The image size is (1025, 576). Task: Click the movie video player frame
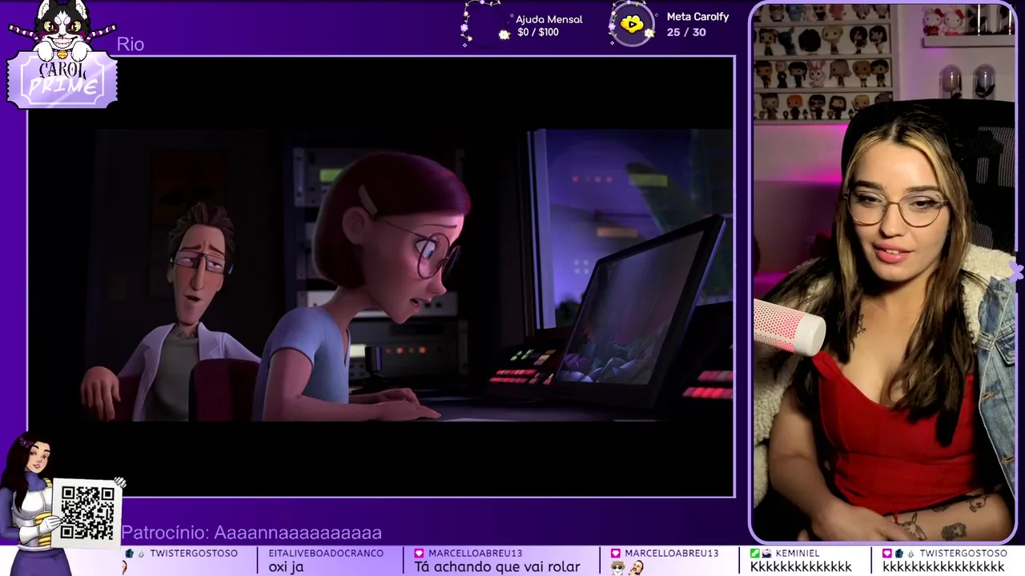pyautogui.click(x=381, y=276)
